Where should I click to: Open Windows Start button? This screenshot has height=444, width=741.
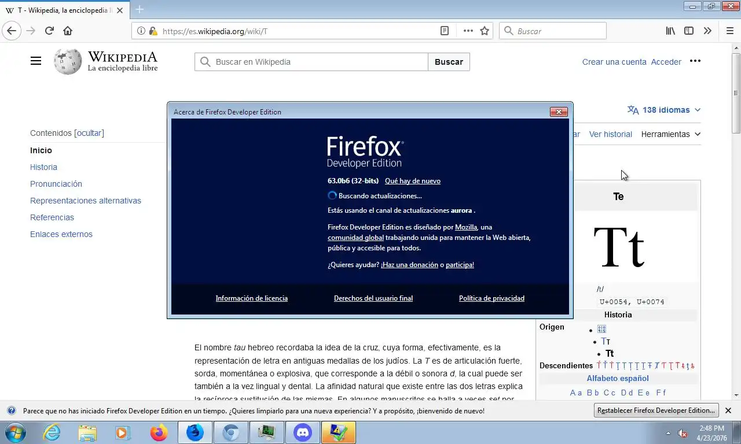14,432
